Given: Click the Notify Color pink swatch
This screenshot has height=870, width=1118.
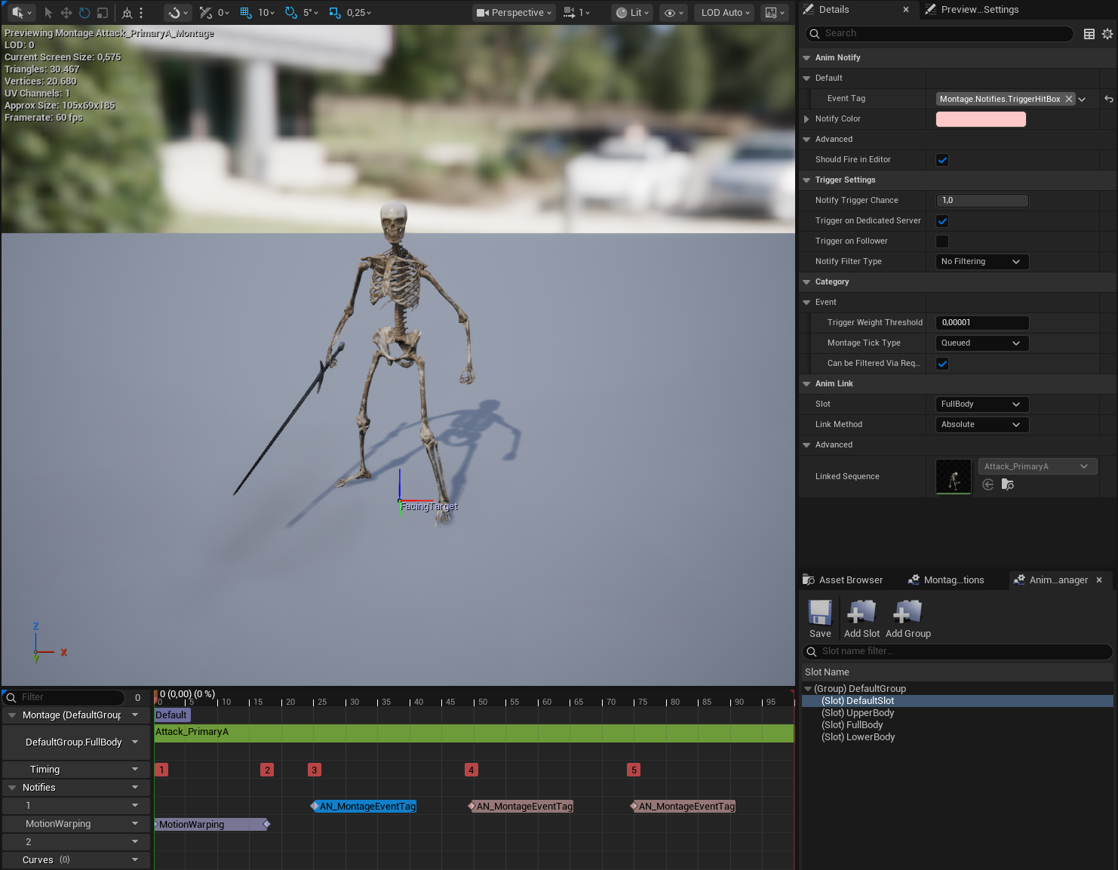Looking at the screenshot, I should coord(981,119).
